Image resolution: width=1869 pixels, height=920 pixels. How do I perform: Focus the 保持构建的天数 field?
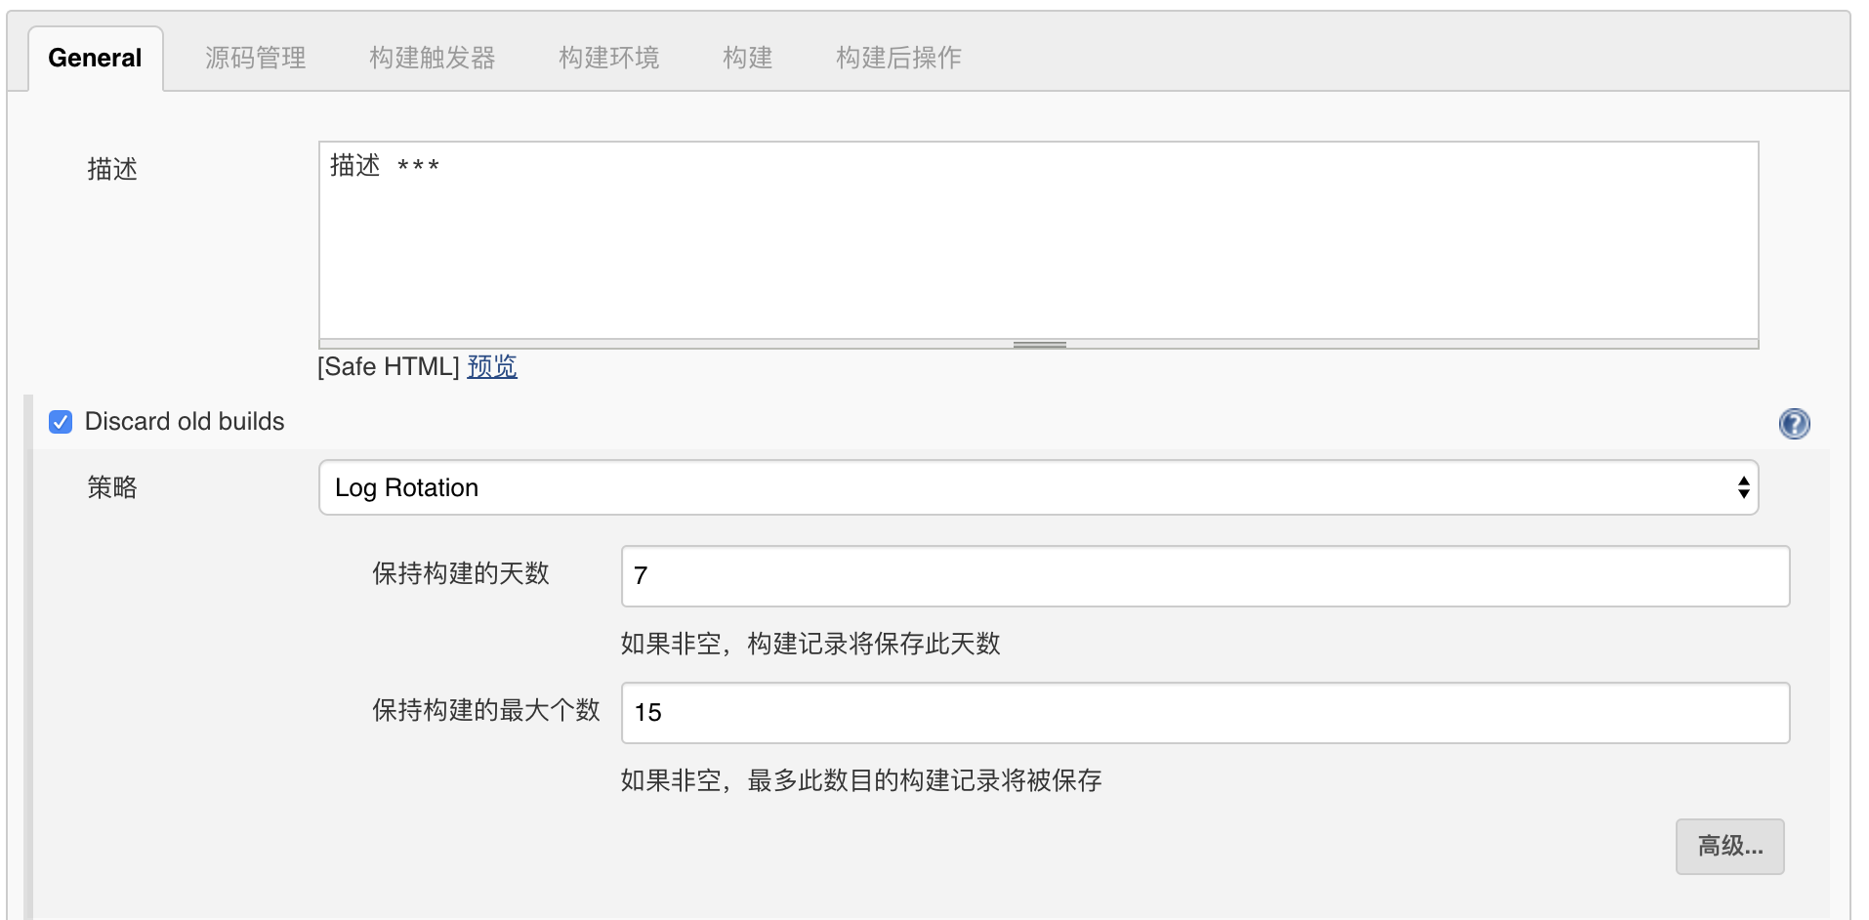1205,576
